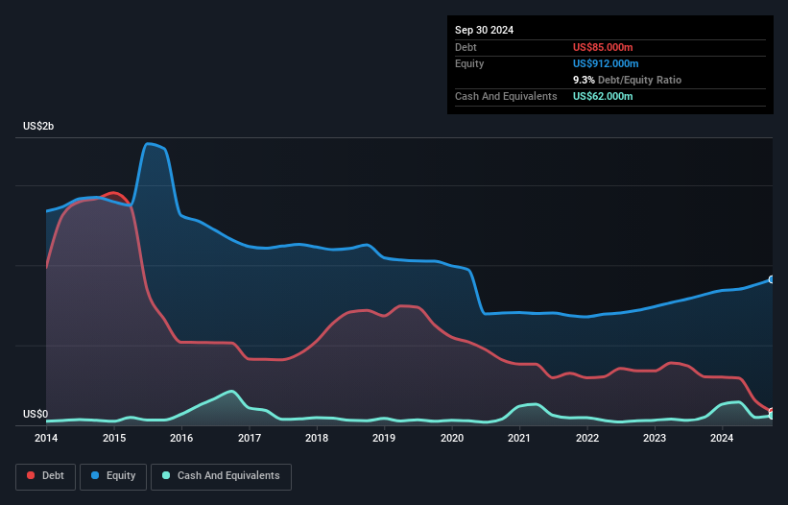Select the Cash endpoint marker on chart
The width and height of the screenshot is (788, 505).
tap(772, 416)
